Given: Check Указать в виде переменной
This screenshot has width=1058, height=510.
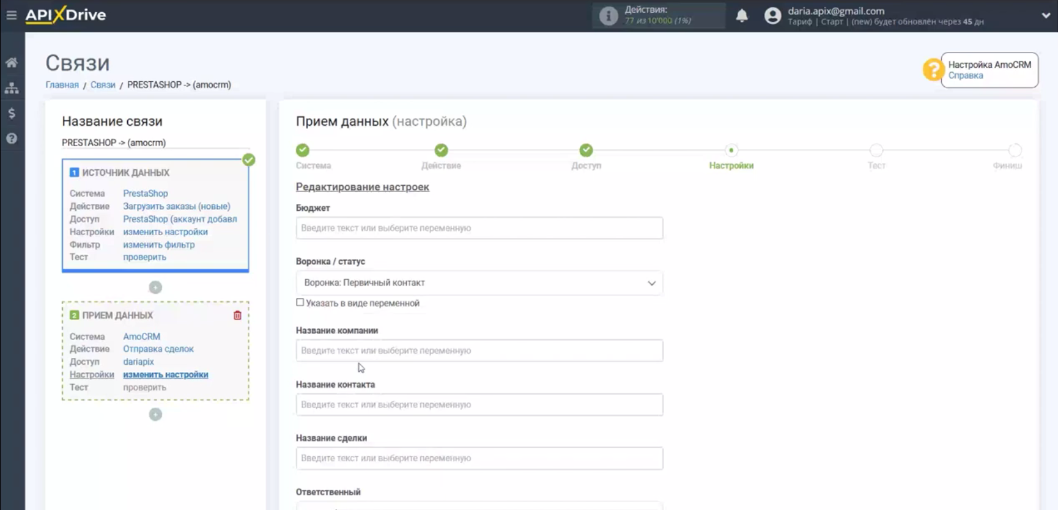Looking at the screenshot, I should [x=300, y=302].
